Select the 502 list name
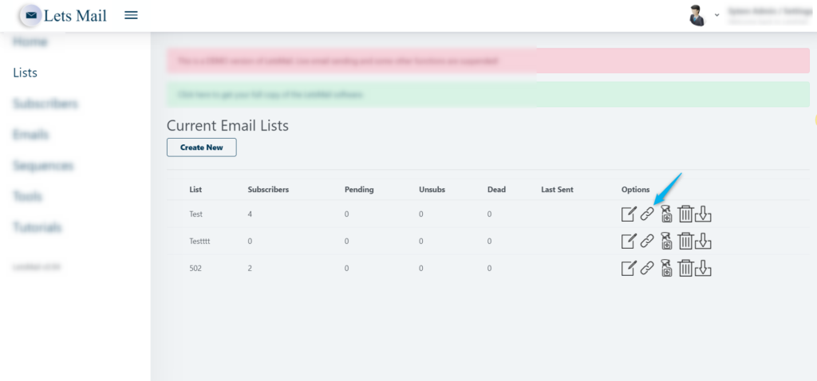 195,268
